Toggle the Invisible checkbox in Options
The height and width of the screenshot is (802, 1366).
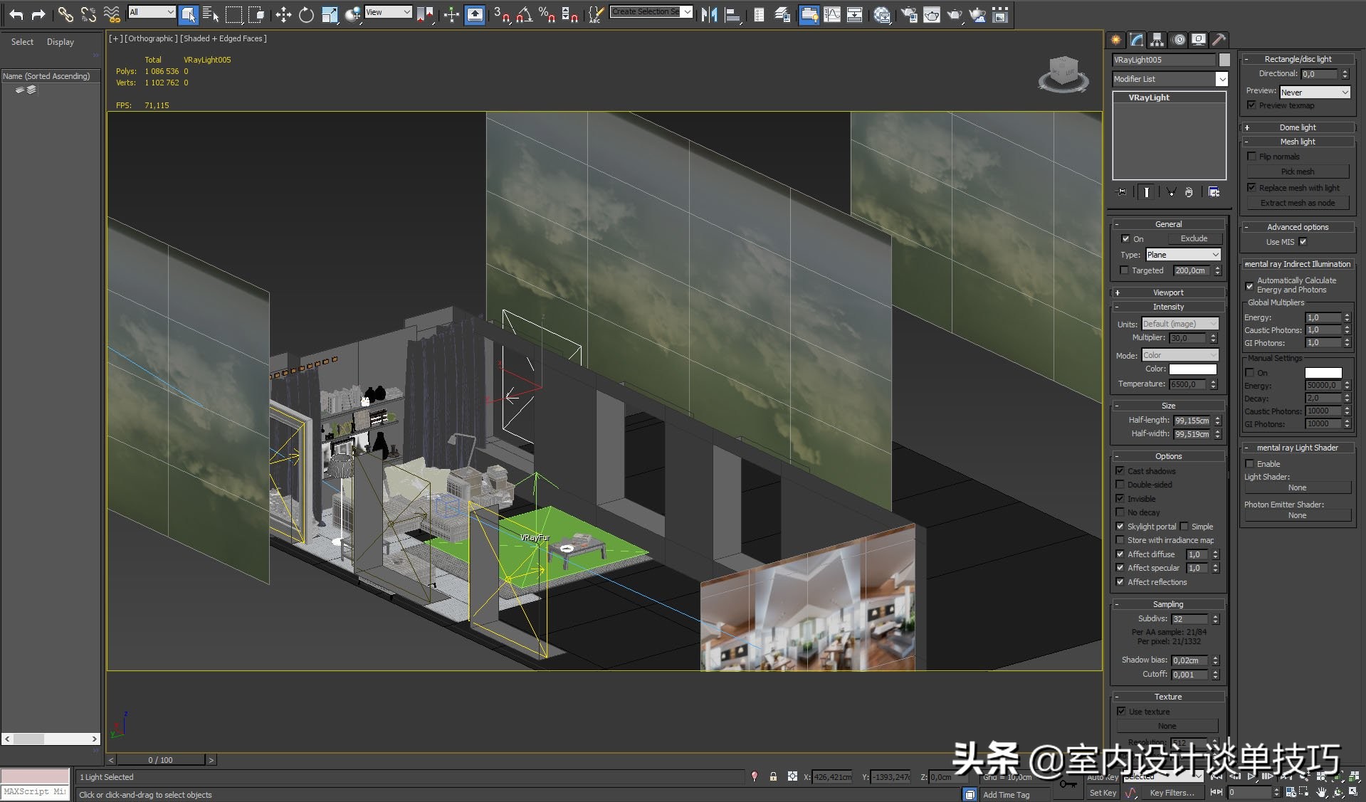(x=1120, y=499)
